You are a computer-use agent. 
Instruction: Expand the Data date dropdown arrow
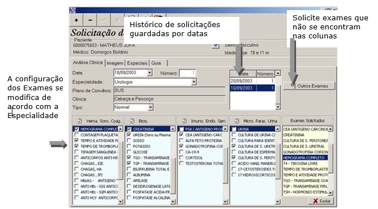click(x=150, y=73)
